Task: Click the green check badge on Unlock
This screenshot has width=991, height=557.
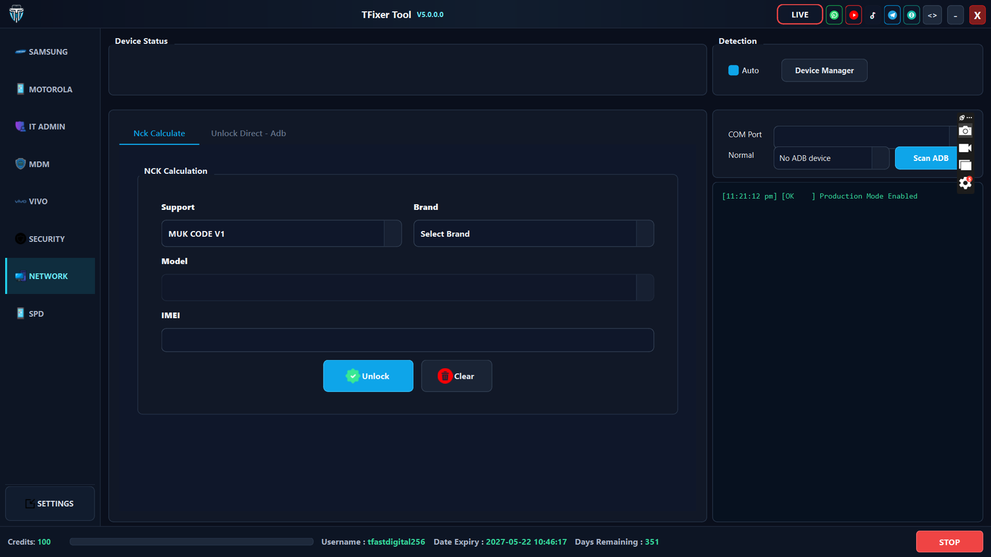Action: pyautogui.click(x=352, y=376)
